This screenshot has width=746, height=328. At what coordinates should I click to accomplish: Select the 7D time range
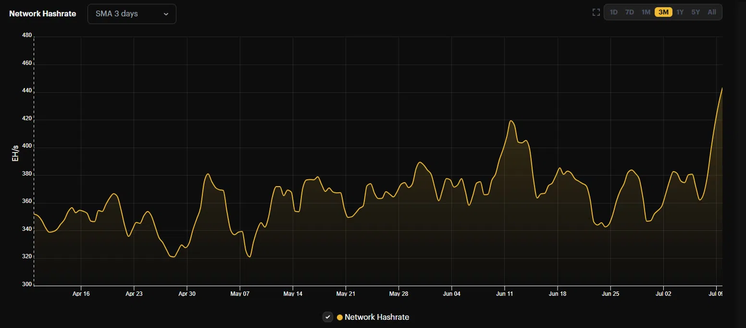coord(629,13)
